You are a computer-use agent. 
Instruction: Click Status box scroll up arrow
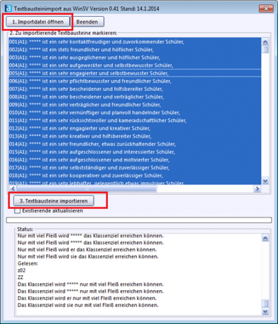click(x=265, y=238)
